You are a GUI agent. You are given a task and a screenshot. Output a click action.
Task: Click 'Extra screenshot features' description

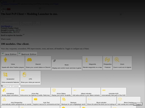click(10, 82)
